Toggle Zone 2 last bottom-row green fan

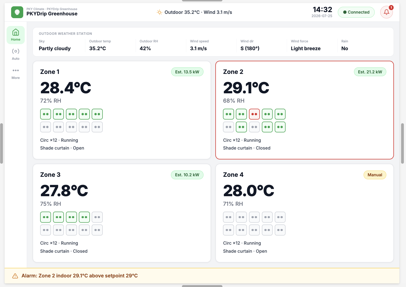[x=280, y=127]
